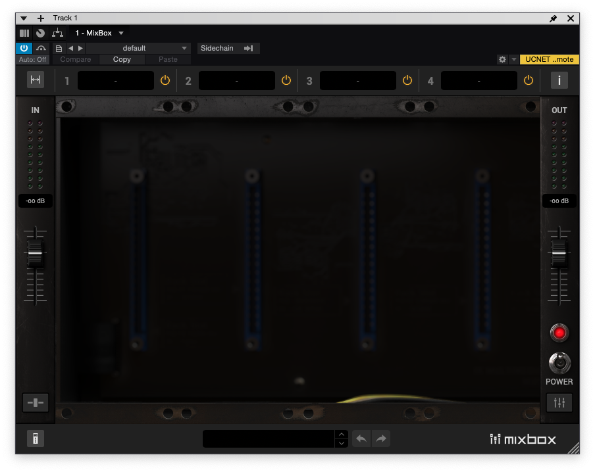Open the mixer faders icon button
This screenshot has width=595, height=472.
559,402
